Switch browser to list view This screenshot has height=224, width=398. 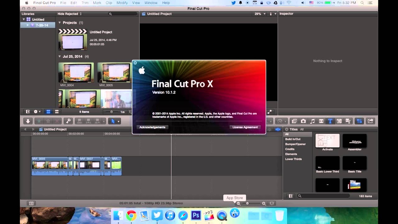pyautogui.click(x=57, y=112)
